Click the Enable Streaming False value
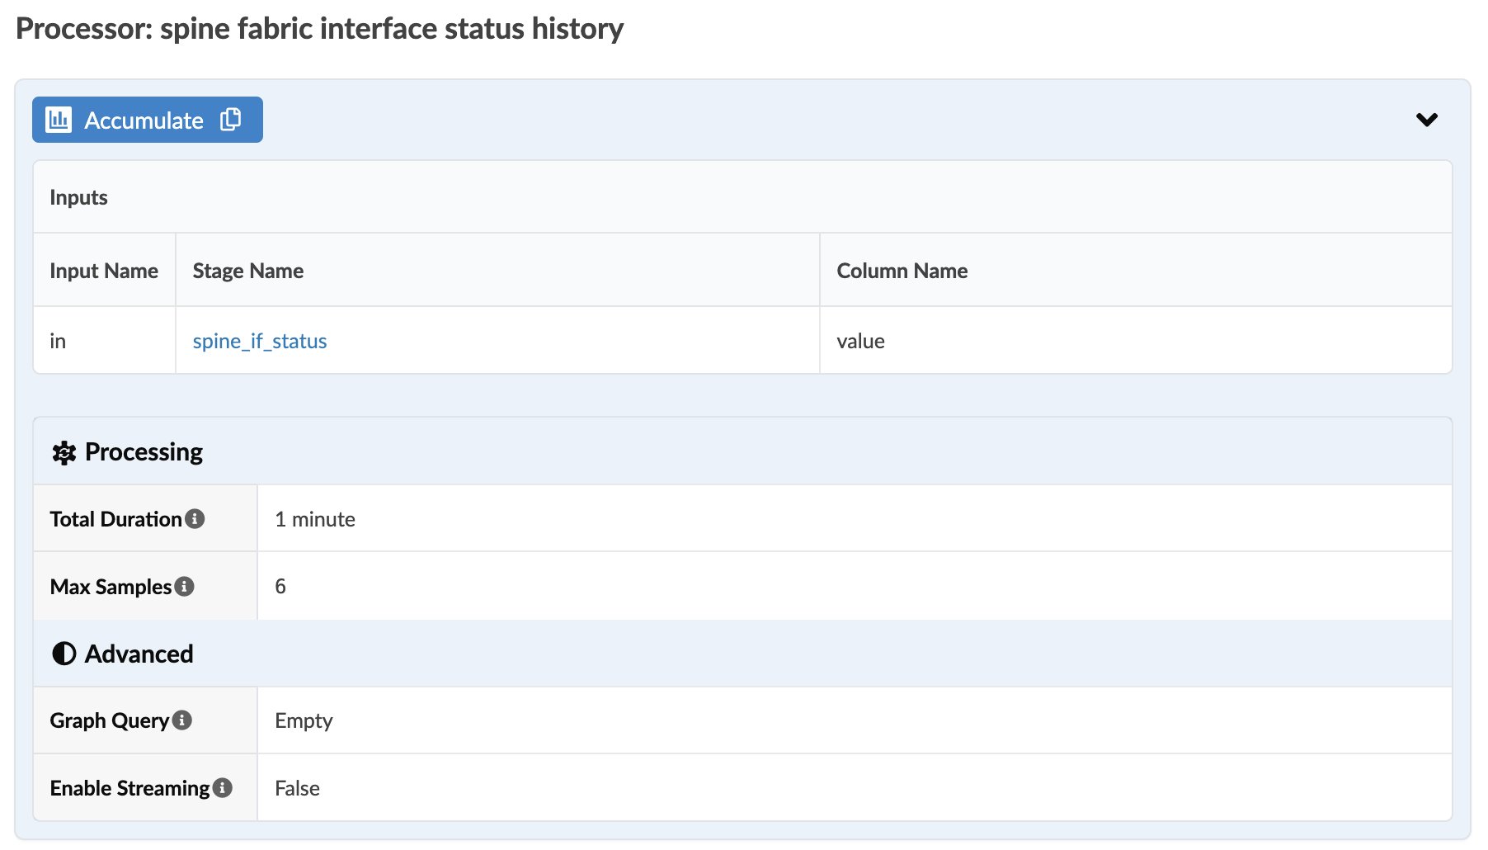 coord(297,788)
